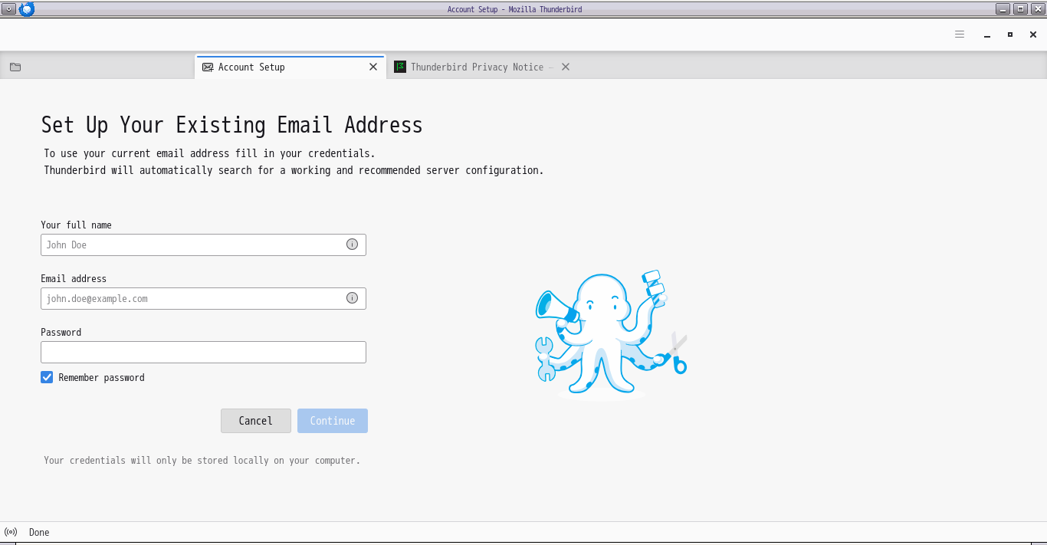Click the info icon in email address field
Screen dimensions: 1047x545
pyautogui.click(x=352, y=298)
